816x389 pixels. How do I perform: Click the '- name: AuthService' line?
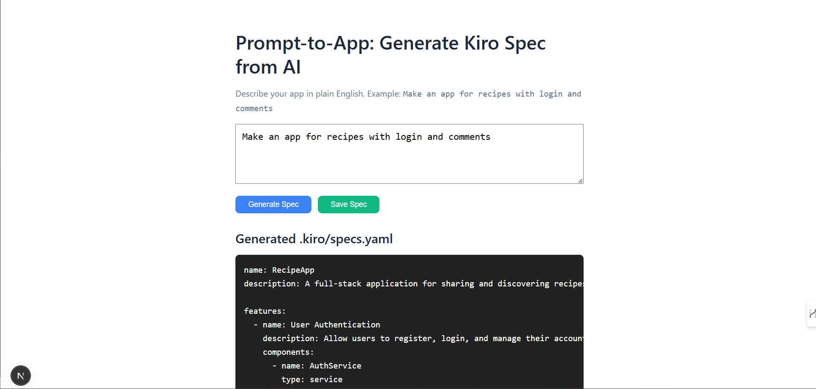317,366
